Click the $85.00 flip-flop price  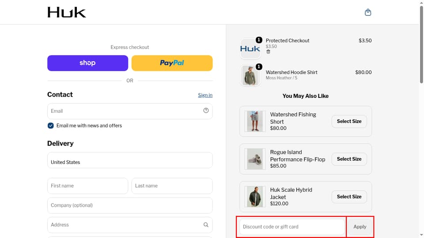[x=278, y=166]
